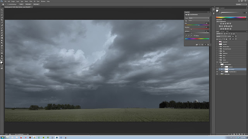The image size is (248, 139).
Task: Choose the Clone Stamp tool
Action: (x=2, y=30)
